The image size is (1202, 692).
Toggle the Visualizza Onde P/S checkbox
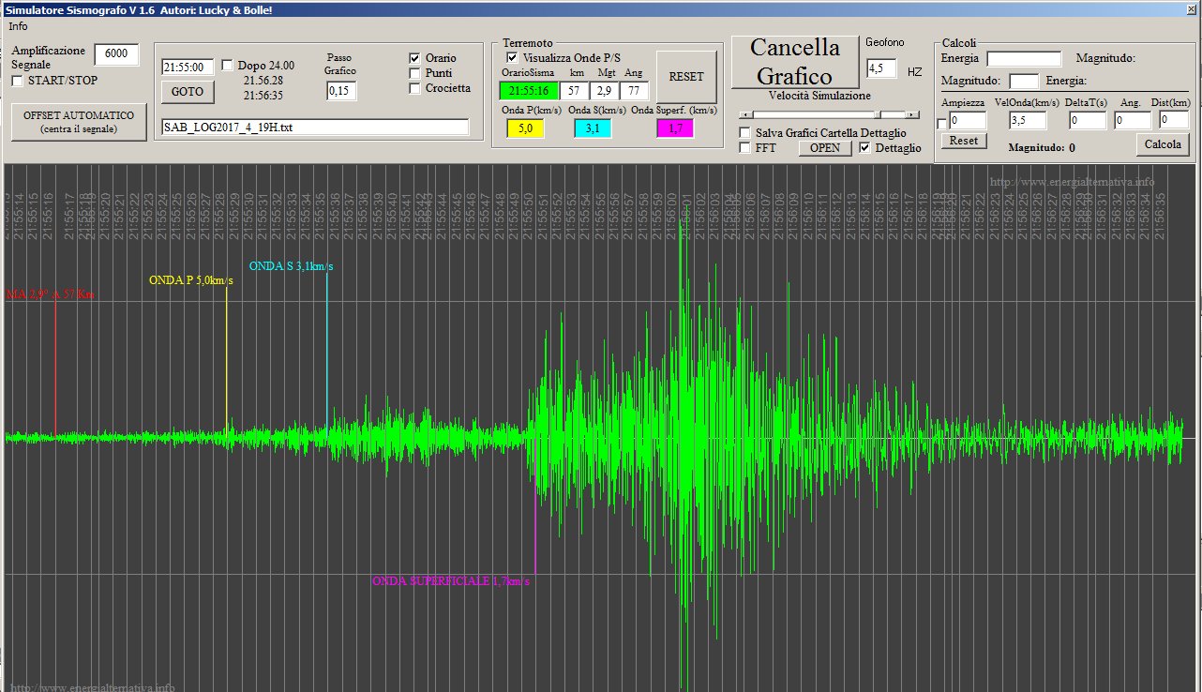pyautogui.click(x=513, y=58)
